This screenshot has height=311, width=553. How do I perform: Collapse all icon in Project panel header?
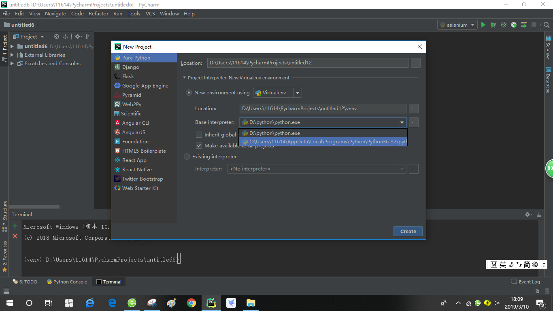point(65,36)
